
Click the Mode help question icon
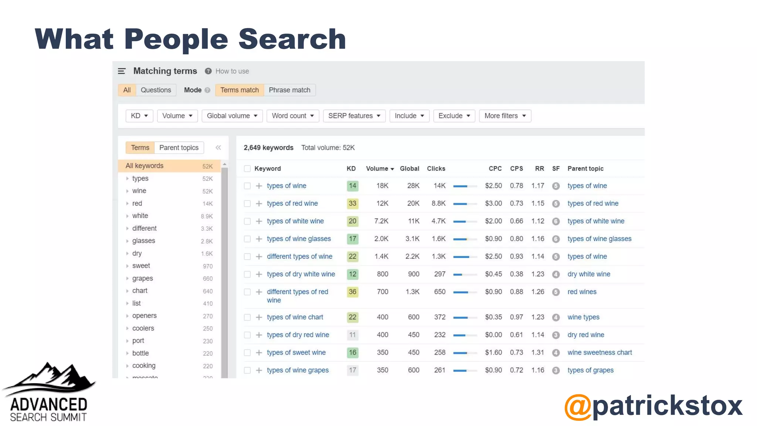tap(207, 90)
